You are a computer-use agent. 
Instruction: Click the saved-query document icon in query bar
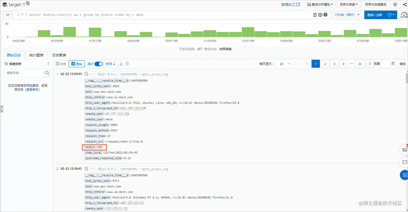pyautogui.click(x=315, y=15)
